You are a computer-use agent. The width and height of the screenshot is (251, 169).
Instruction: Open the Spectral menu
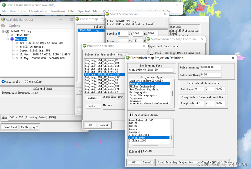(x=84, y=11)
